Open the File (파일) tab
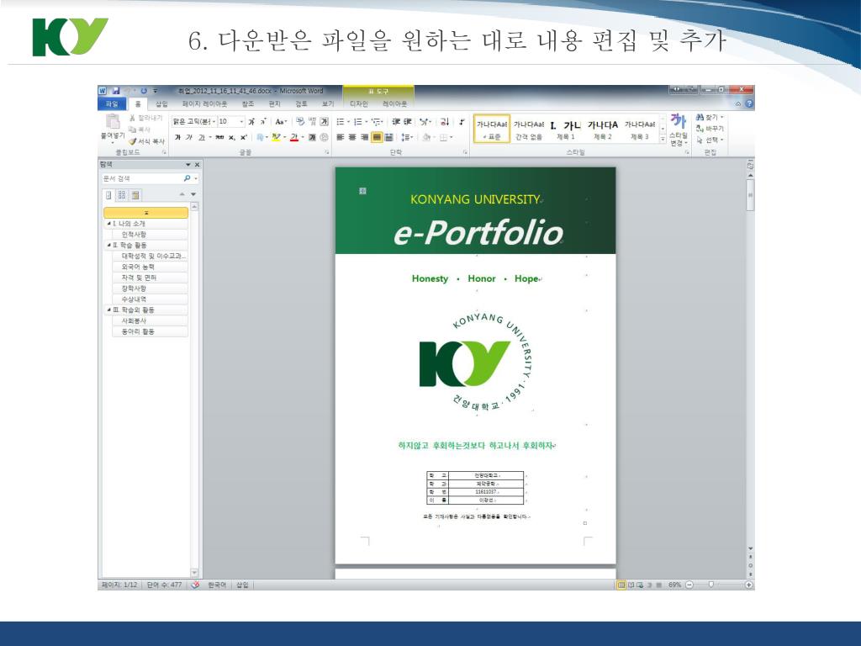Screen dimensions: 861x646 point(112,103)
